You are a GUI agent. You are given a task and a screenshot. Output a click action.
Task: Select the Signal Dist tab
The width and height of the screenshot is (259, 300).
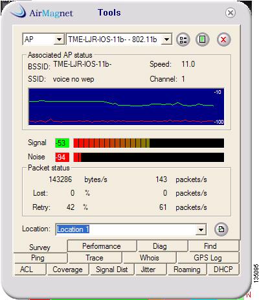(112, 270)
